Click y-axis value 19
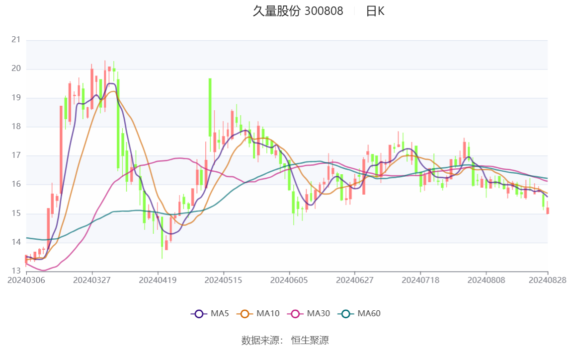Screen dimensions: 570x347 click(16, 98)
